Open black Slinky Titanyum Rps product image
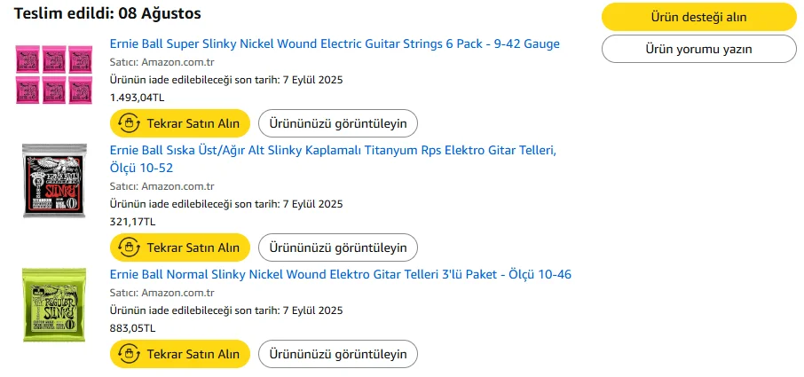Viewport: 804px width, 377px height. coord(54,181)
